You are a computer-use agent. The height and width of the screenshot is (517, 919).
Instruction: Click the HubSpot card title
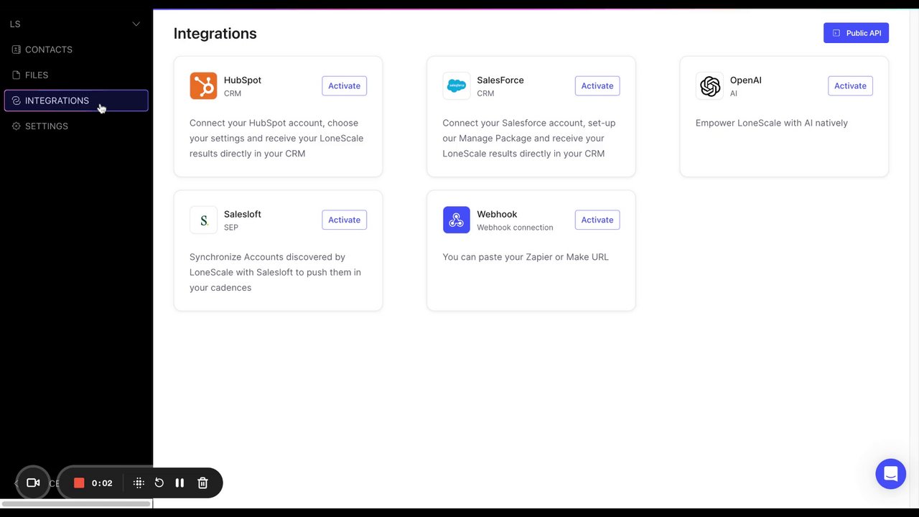pyautogui.click(x=243, y=80)
